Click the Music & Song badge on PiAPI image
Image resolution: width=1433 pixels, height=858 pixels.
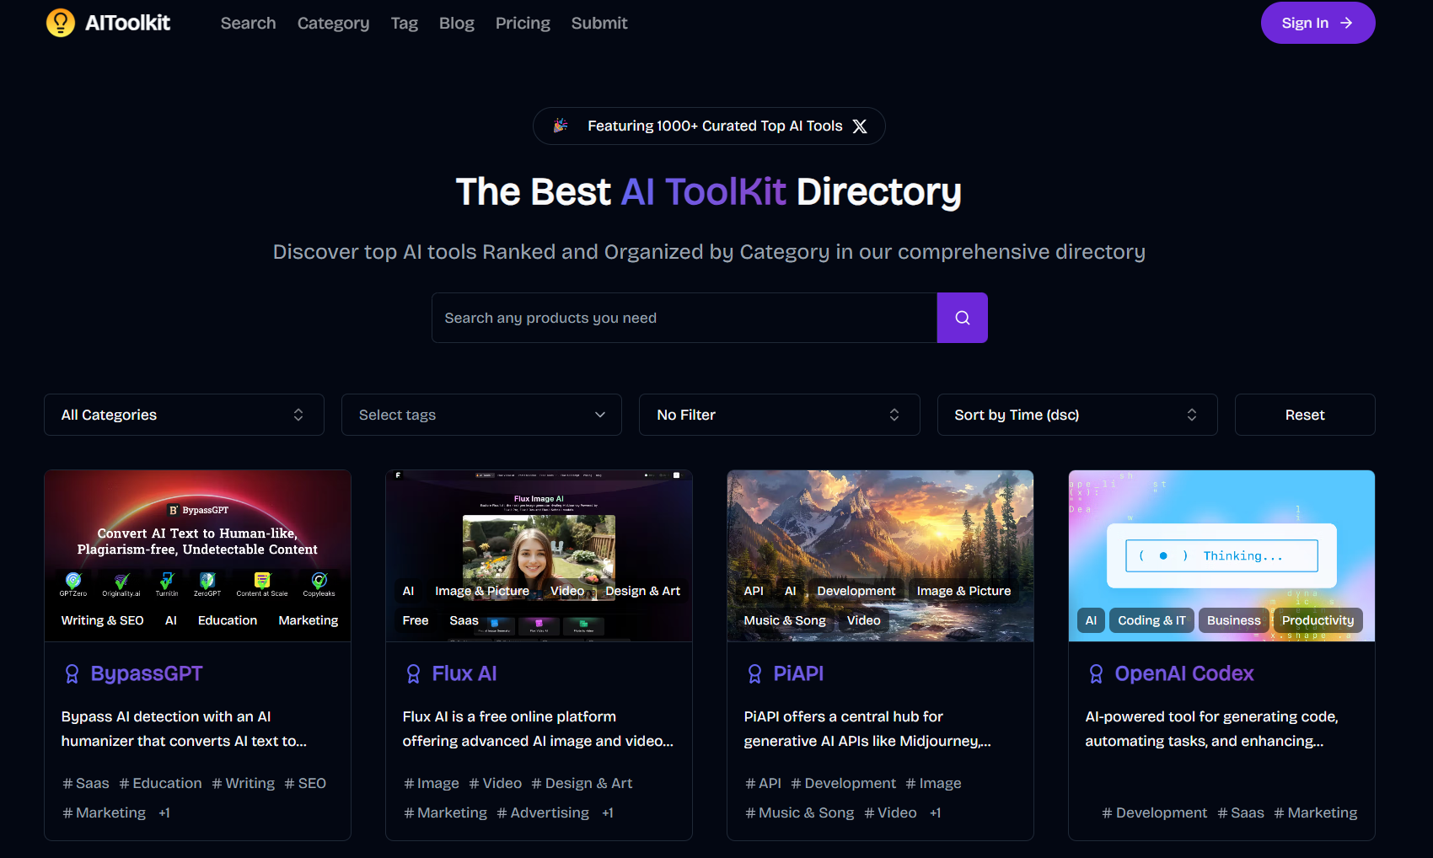coord(785,620)
